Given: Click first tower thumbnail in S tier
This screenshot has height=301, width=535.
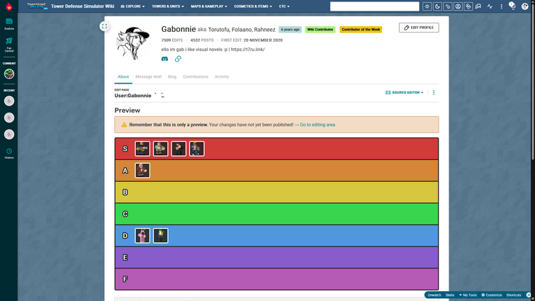Looking at the screenshot, I should [142, 149].
